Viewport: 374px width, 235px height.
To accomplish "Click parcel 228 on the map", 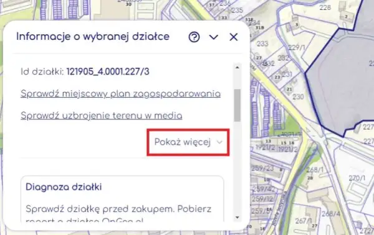I will [x=325, y=7].
